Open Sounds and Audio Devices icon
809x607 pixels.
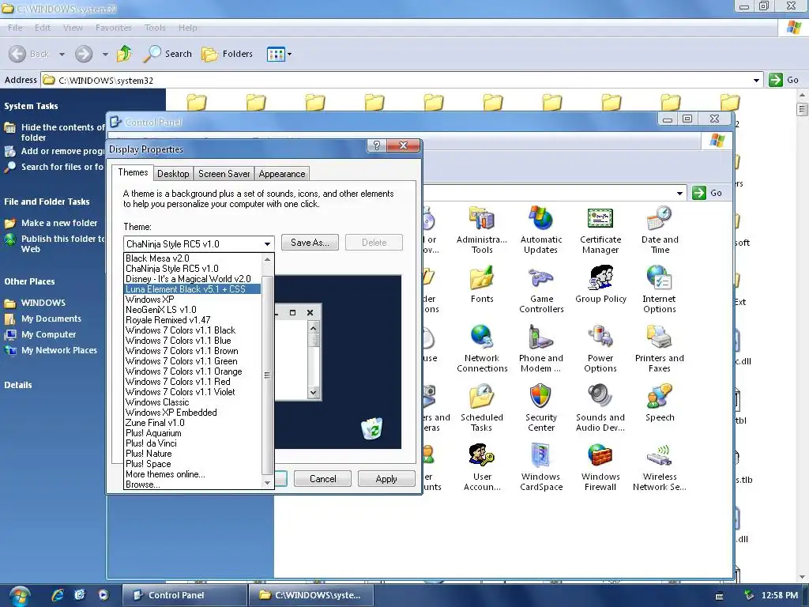coord(600,408)
